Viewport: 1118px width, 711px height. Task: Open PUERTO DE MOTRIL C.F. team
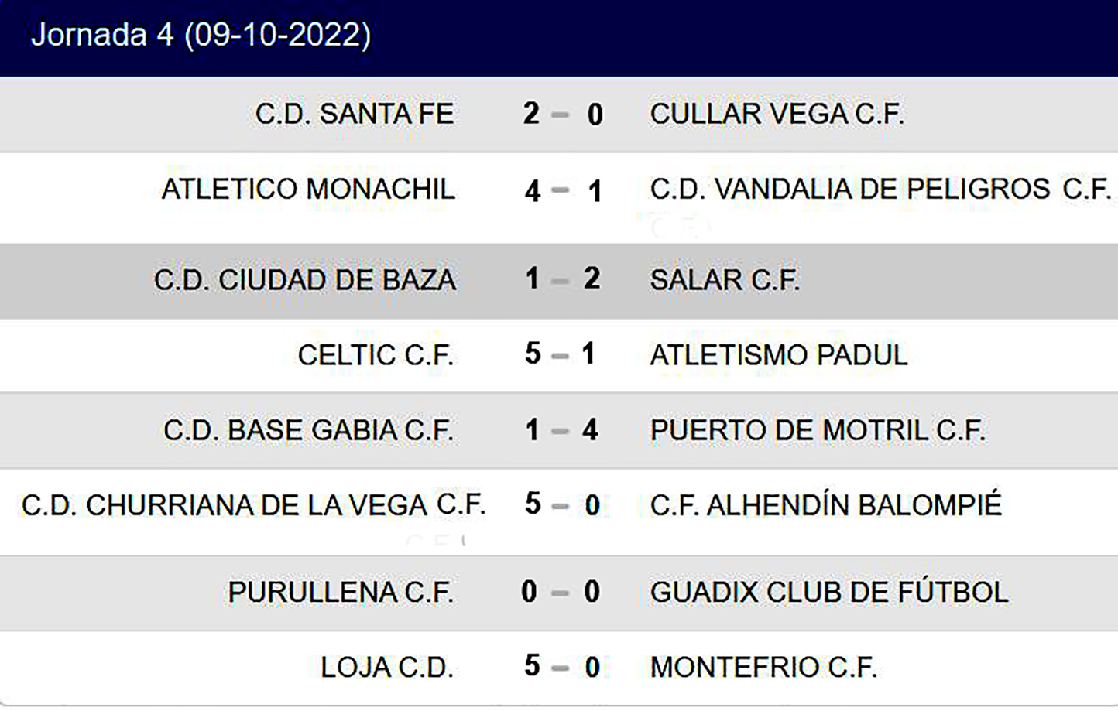[818, 430]
